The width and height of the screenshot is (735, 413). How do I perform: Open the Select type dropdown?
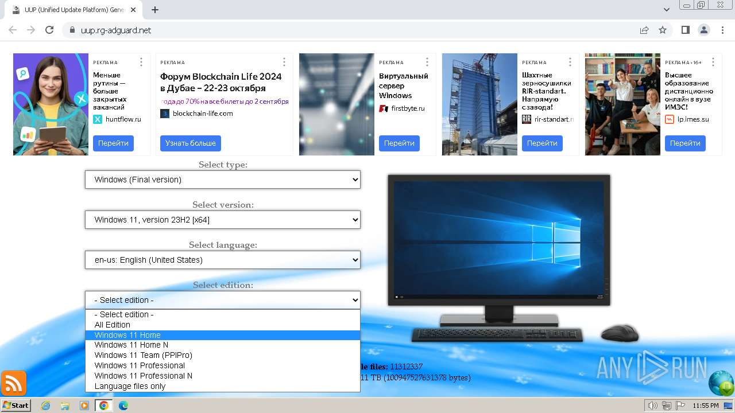223,180
